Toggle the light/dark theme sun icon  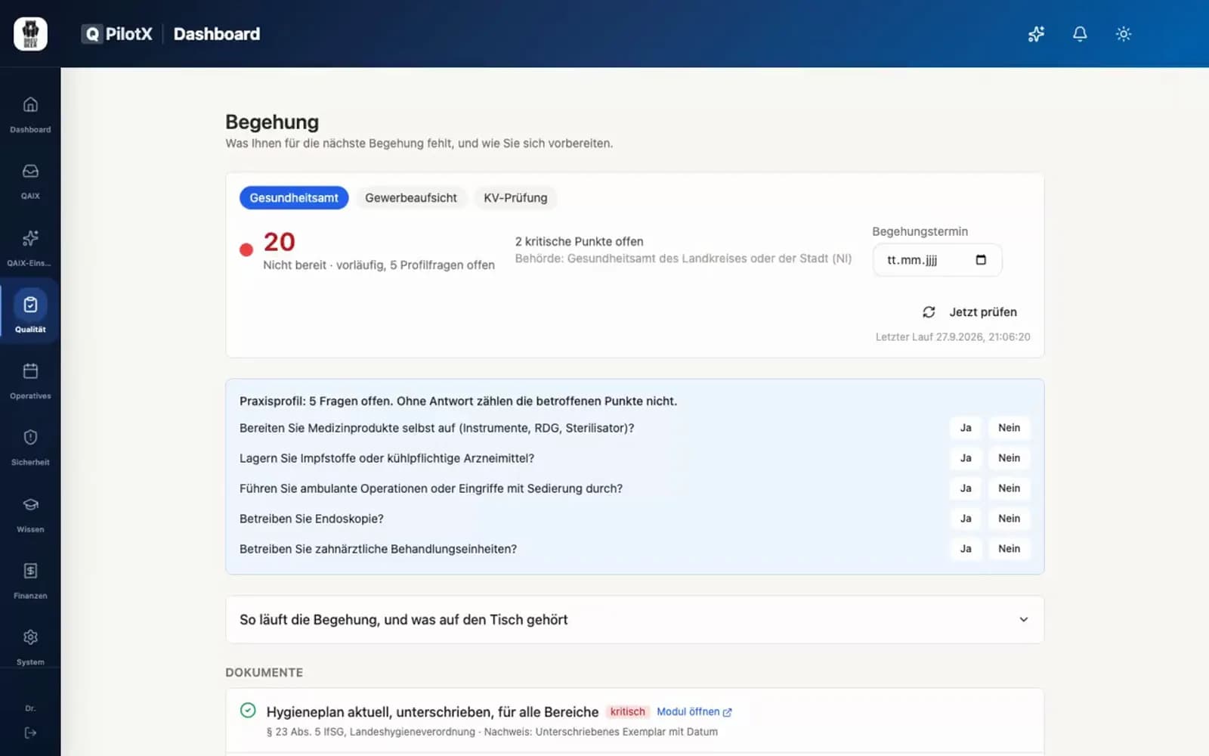tap(1124, 34)
